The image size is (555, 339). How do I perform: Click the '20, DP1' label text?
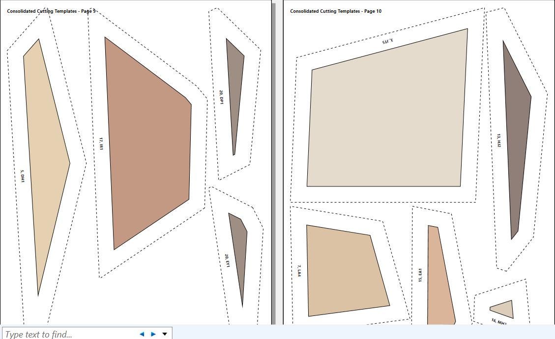click(221, 97)
